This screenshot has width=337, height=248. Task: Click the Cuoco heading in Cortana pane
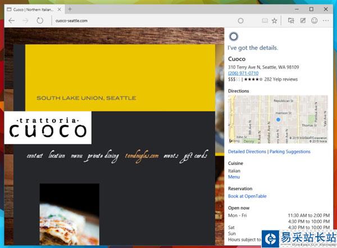tap(236, 59)
